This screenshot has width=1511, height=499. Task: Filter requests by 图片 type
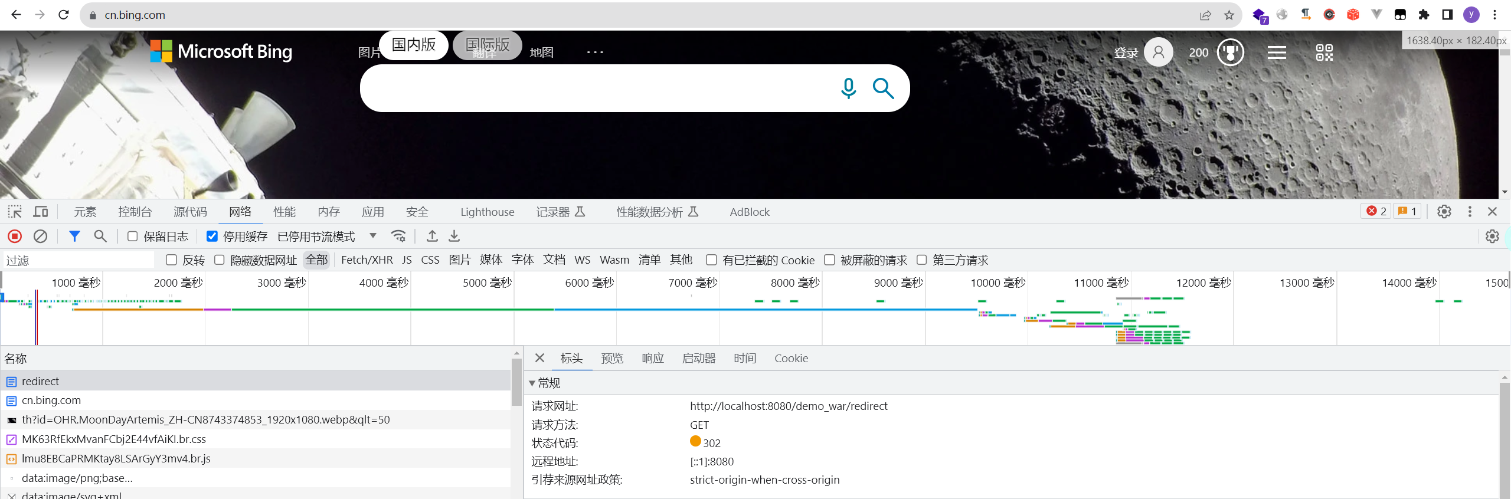(x=460, y=260)
